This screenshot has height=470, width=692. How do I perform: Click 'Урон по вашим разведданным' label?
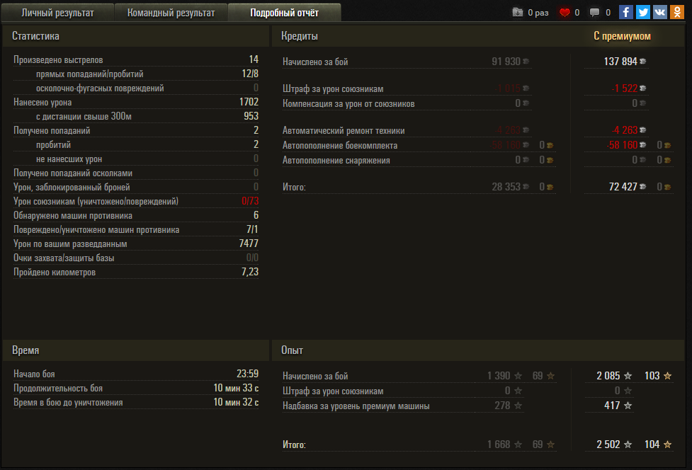click(x=70, y=243)
